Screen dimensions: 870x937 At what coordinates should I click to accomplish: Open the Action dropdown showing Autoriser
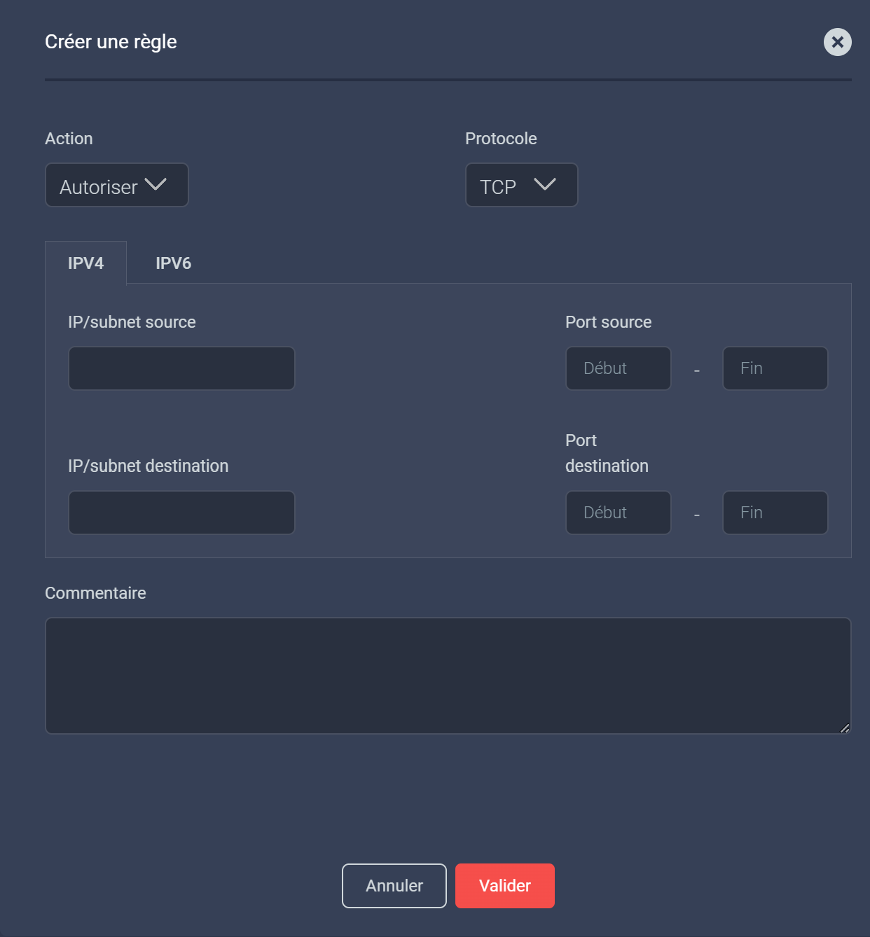click(116, 186)
